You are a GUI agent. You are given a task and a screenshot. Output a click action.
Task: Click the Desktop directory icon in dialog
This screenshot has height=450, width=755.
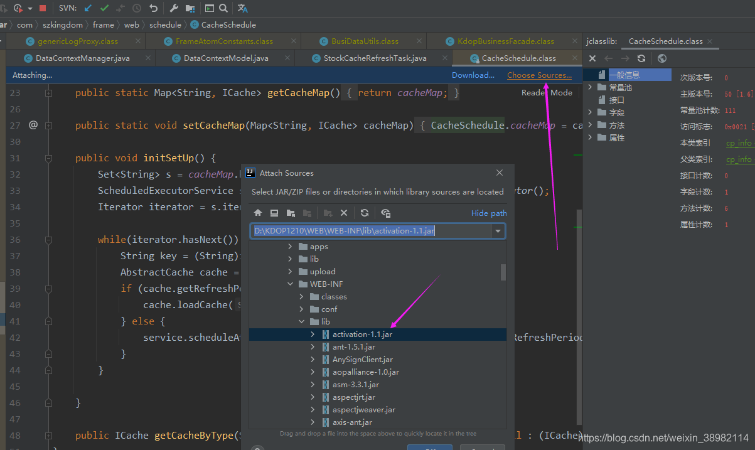[274, 213]
